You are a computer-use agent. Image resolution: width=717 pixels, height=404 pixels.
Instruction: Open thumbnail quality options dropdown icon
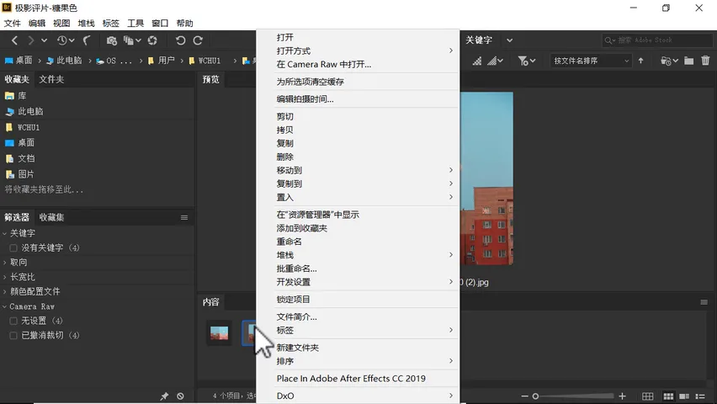tap(495, 61)
